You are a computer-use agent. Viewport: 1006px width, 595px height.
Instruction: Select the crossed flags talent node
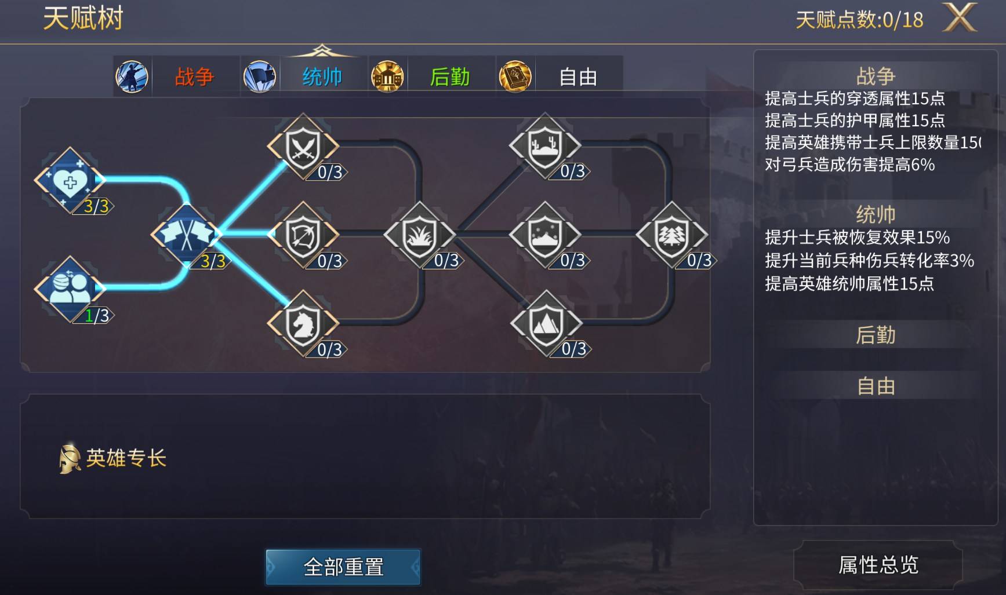click(x=186, y=235)
